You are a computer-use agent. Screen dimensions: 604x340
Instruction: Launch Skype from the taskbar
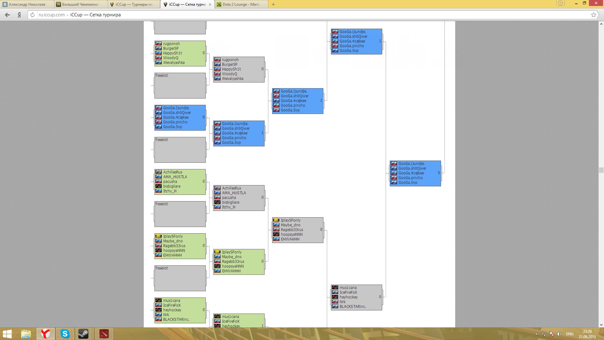click(x=65, y=334)
